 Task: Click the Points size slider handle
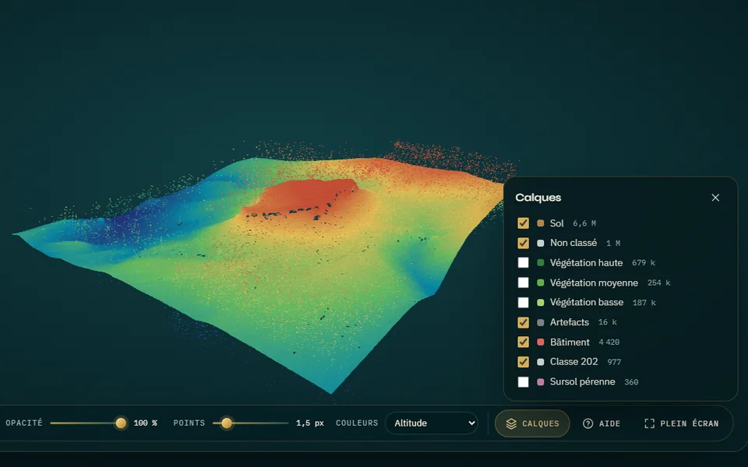[x=227, y=423]
